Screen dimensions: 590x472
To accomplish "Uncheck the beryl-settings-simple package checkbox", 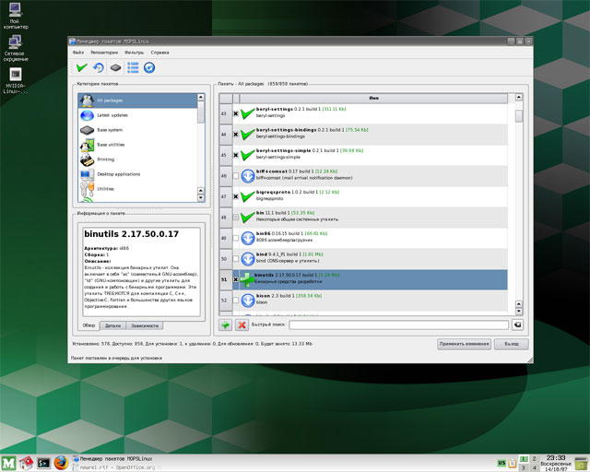I will [236, 155].
